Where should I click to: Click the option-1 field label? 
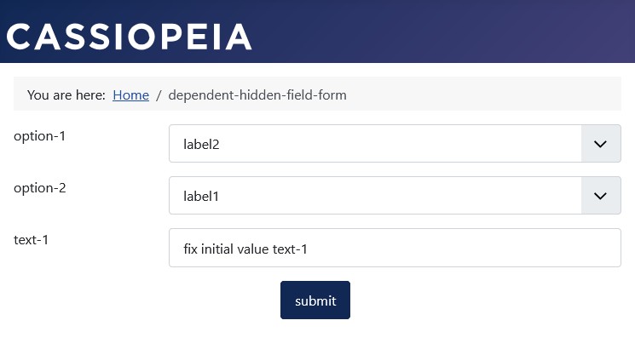39,136
